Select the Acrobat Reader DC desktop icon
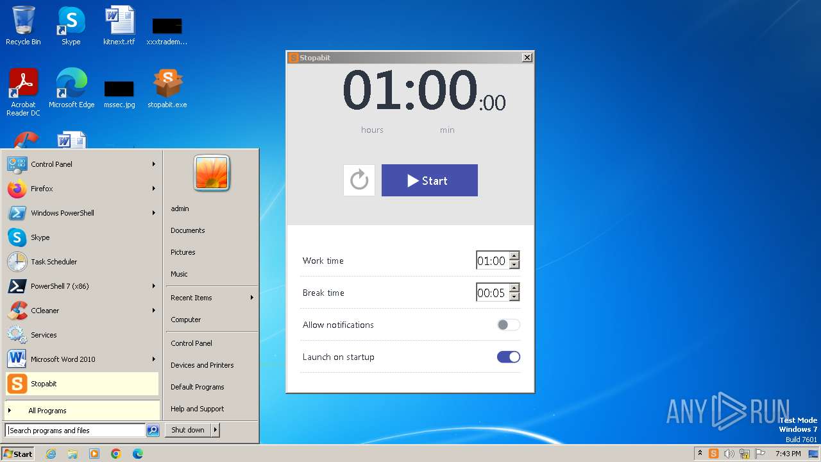This screenshot has width=821, height=462. point(23,93)
